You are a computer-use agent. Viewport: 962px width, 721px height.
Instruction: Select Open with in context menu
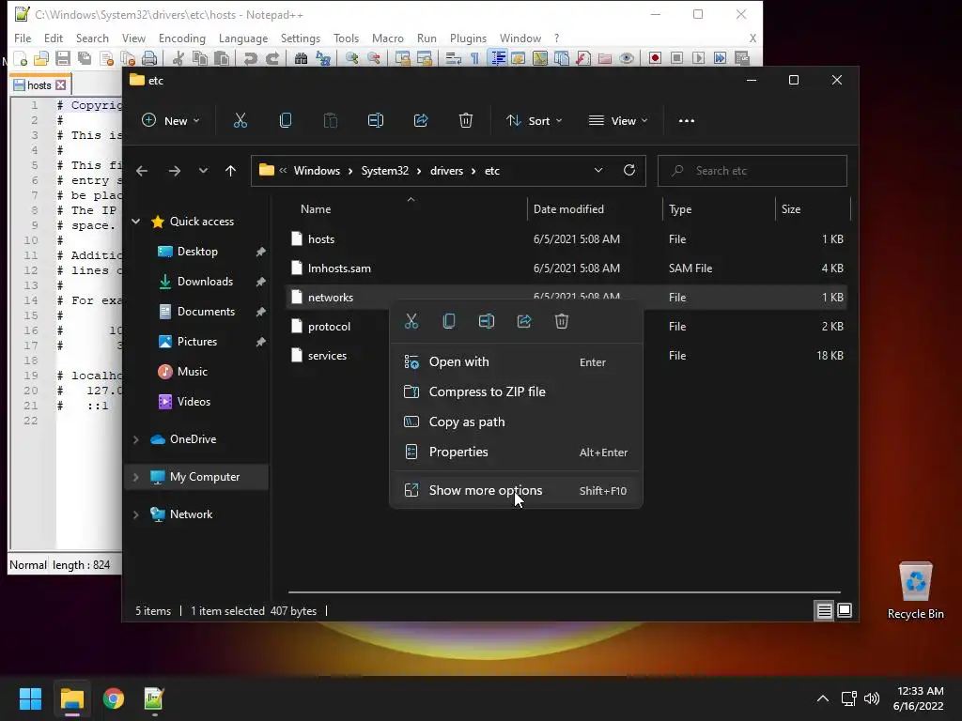(x=516, y=361)
